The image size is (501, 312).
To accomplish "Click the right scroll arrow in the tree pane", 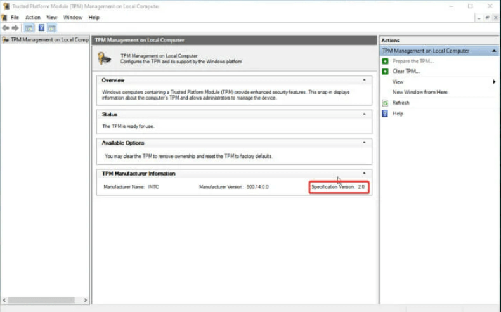I will pos(86,300).
